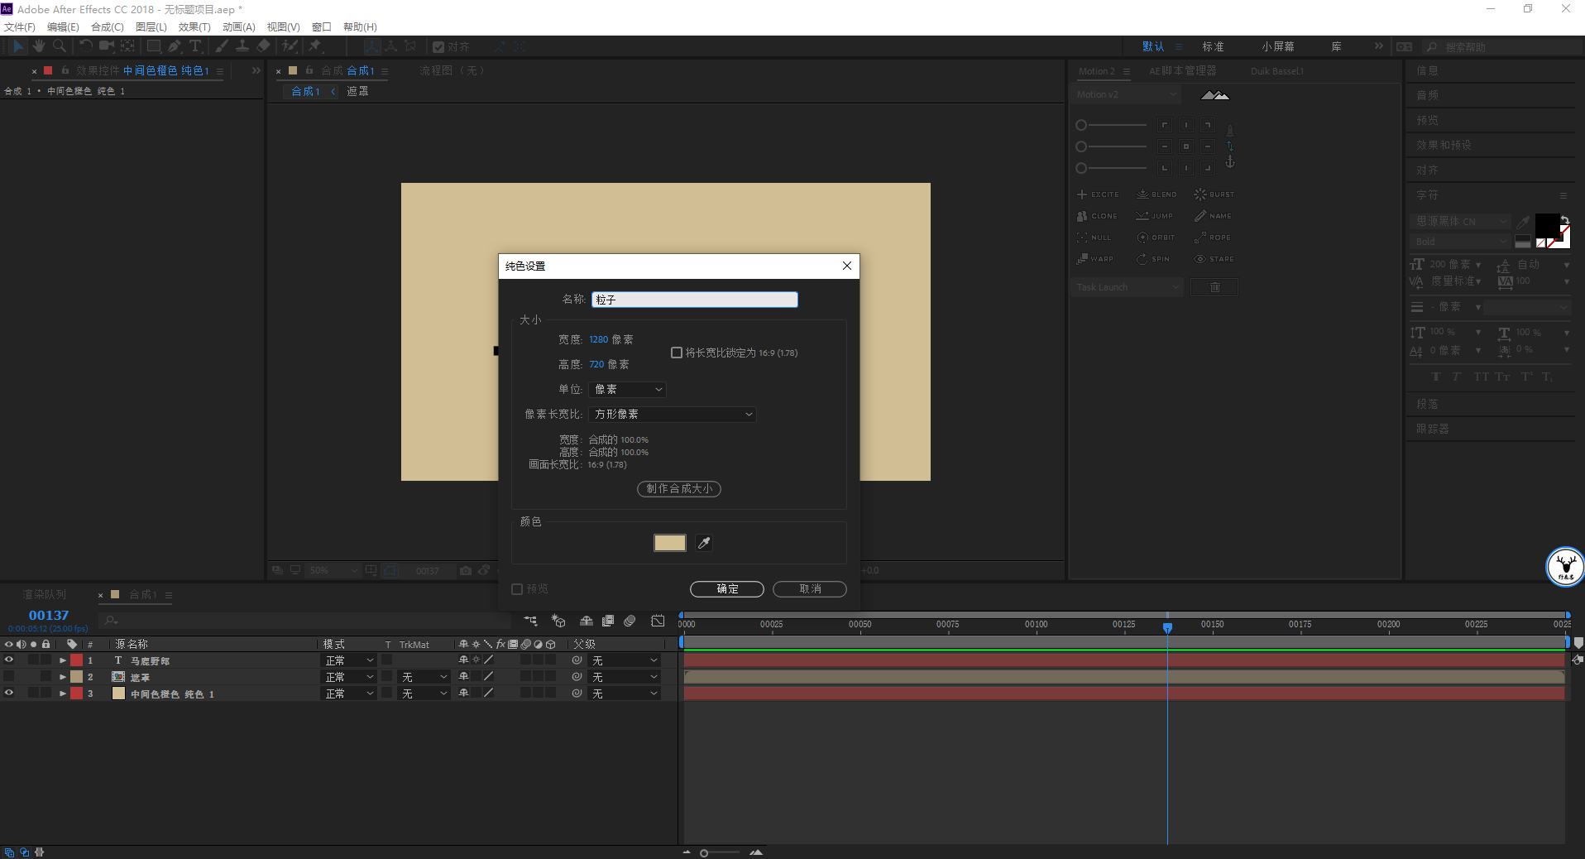This screenshot has width=1585, height=859.
Task: Select the Hand tool
Action: coord(39,46)
